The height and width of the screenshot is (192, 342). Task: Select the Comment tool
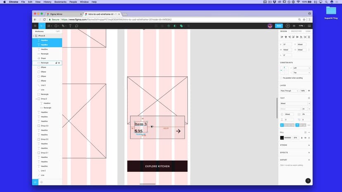76,26
